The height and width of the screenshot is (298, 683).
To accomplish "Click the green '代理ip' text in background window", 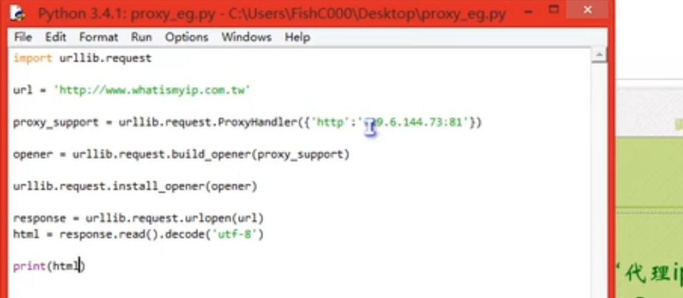I will (x=653, y=275).
